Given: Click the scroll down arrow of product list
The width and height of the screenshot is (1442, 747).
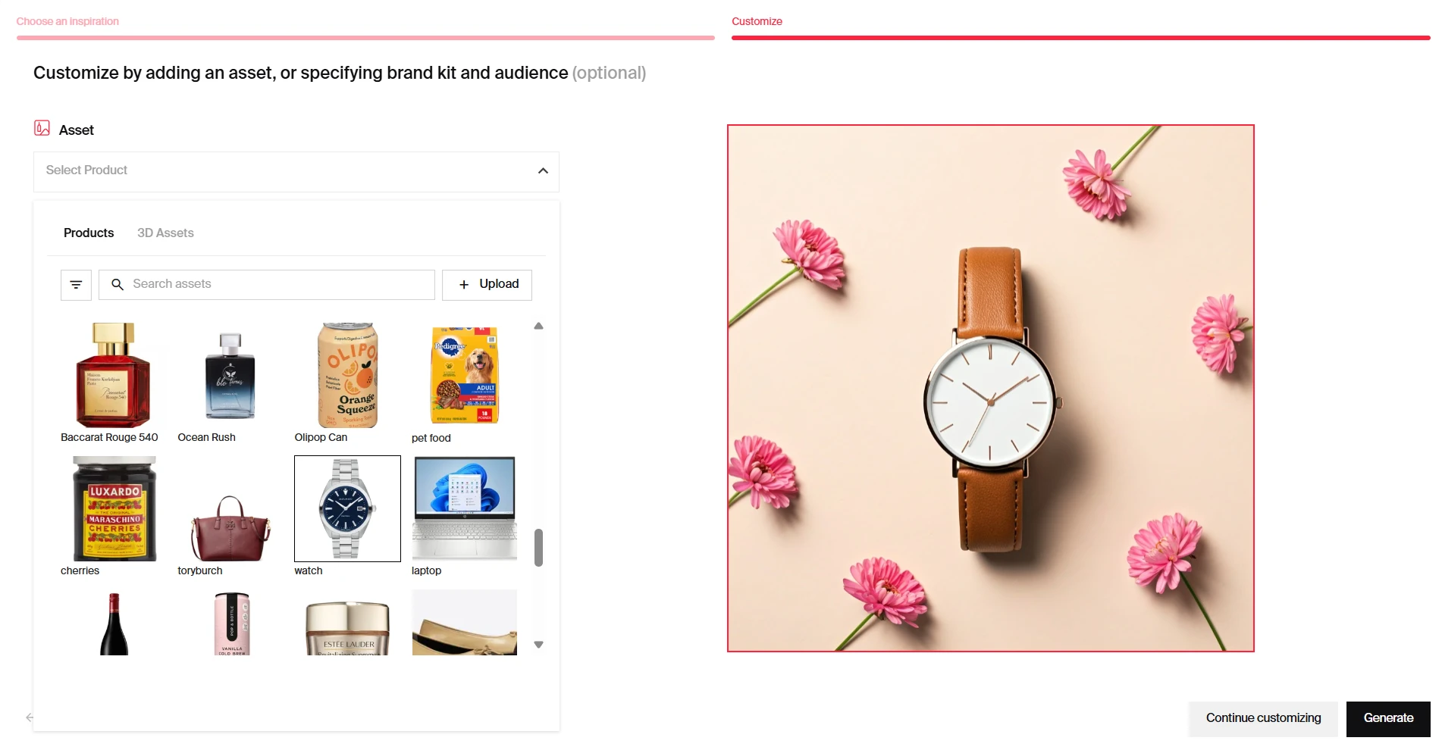Looking at the screenshot, I should tap(538, 645).
